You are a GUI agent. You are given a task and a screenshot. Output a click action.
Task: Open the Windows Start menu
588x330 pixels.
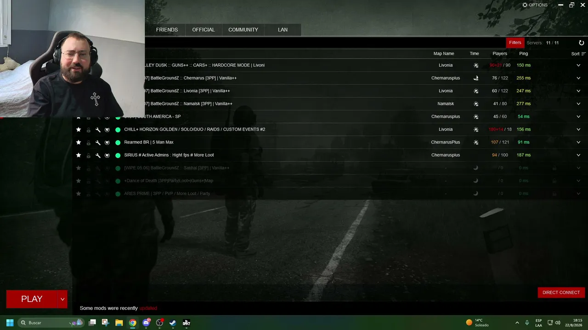tap(10, 323)
